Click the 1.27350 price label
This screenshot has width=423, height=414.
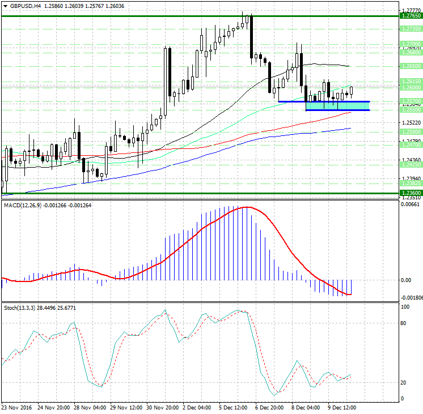pyautogui.click(x=410, y=28)
